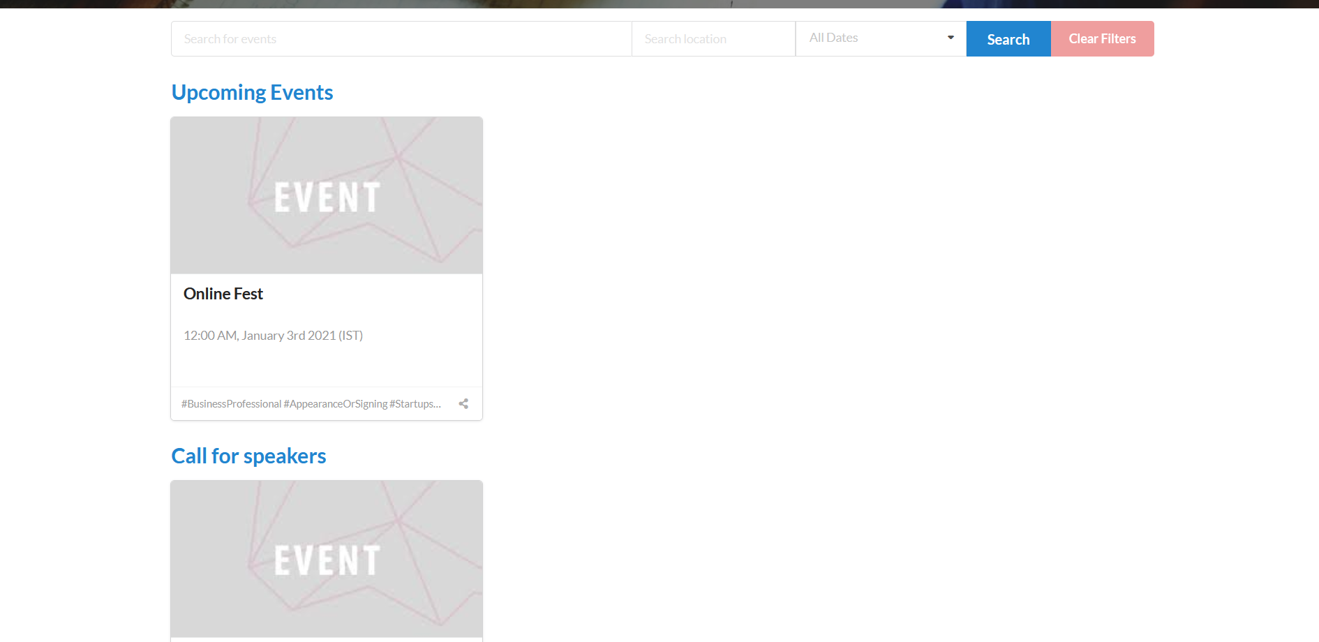
Task: Open the event thumbnail under Call for speakers
Action: click(327, 559)
